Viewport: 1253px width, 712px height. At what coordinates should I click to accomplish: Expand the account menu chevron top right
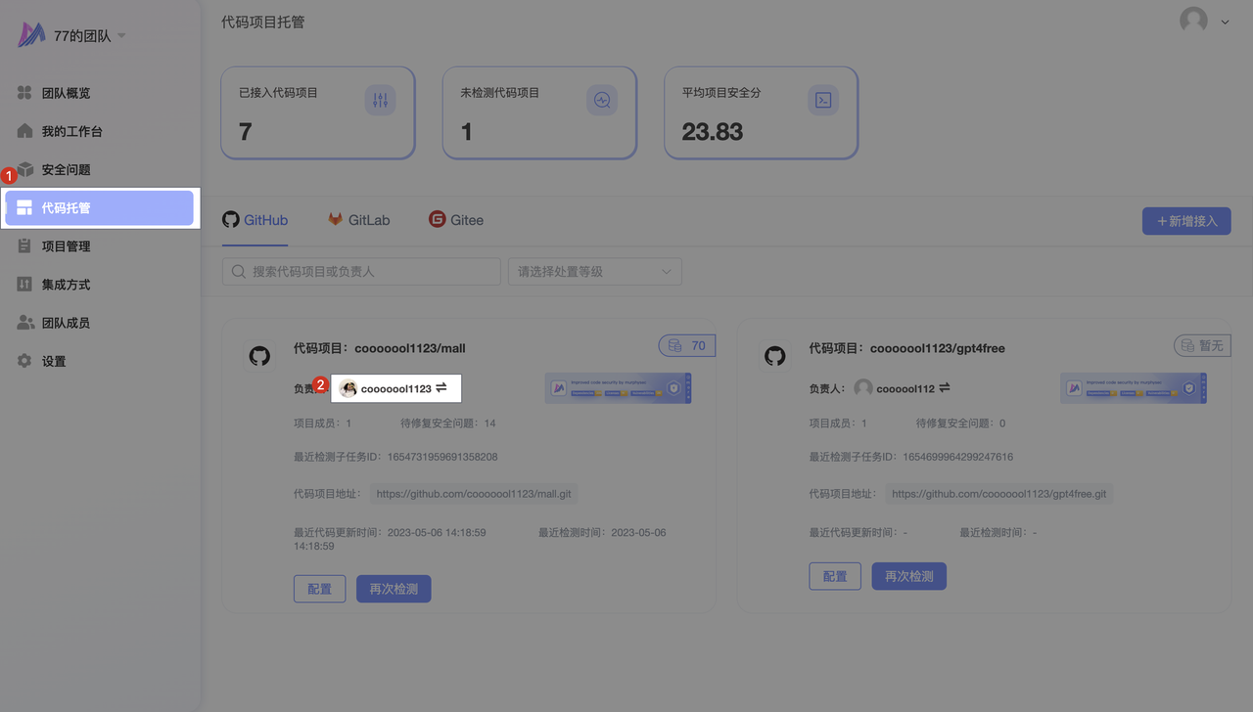point(1225,22)
